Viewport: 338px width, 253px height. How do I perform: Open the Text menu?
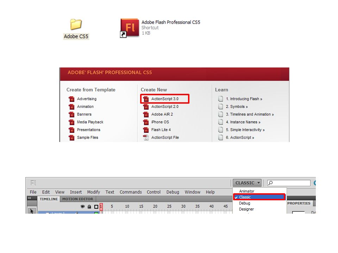click(110, 192)
